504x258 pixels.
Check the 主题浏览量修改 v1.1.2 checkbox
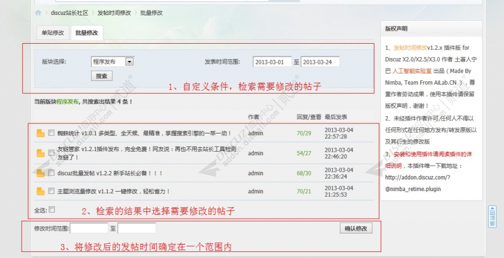click(52, 190)
